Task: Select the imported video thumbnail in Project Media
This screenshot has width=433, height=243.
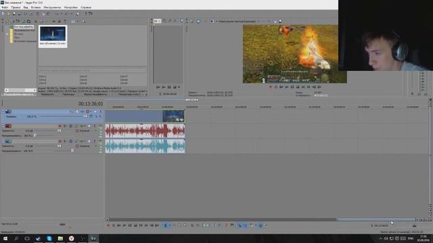Action: click(x=53, y=36)
